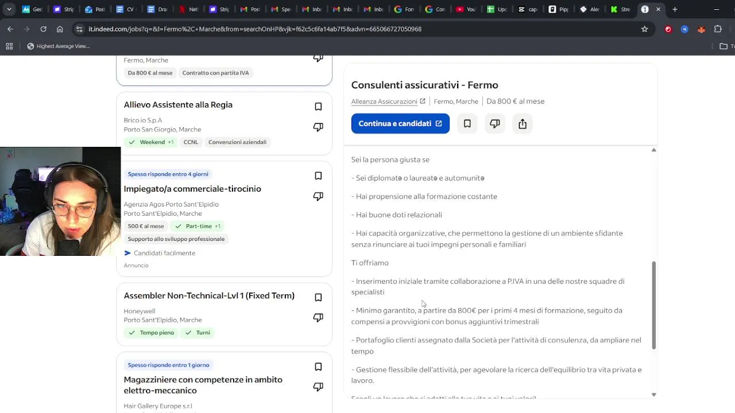The height and width of the screenshot is (413, 735).
Task: Open a new browser tab
Action: pos(675,9)
